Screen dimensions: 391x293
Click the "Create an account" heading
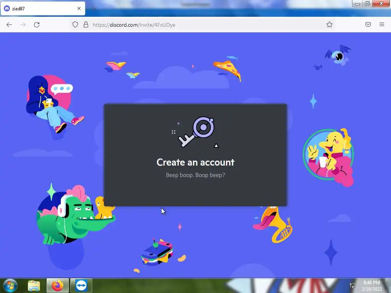click(195, 163)
